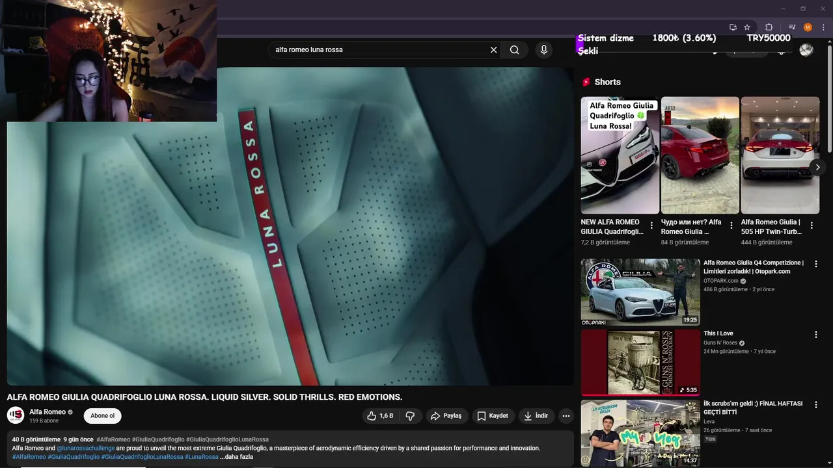Open more actions menu beside İndir

click(566, 416)
